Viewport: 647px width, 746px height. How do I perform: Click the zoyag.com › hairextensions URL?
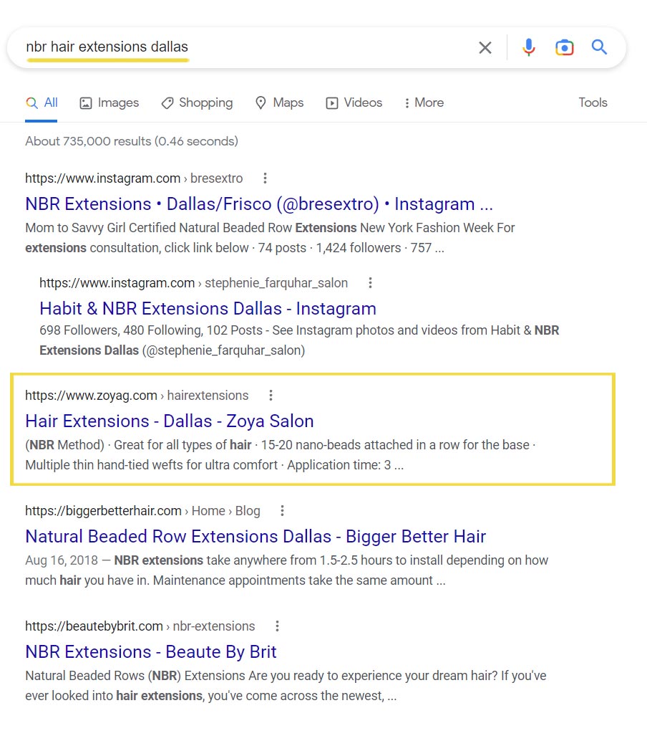[137, 396]
